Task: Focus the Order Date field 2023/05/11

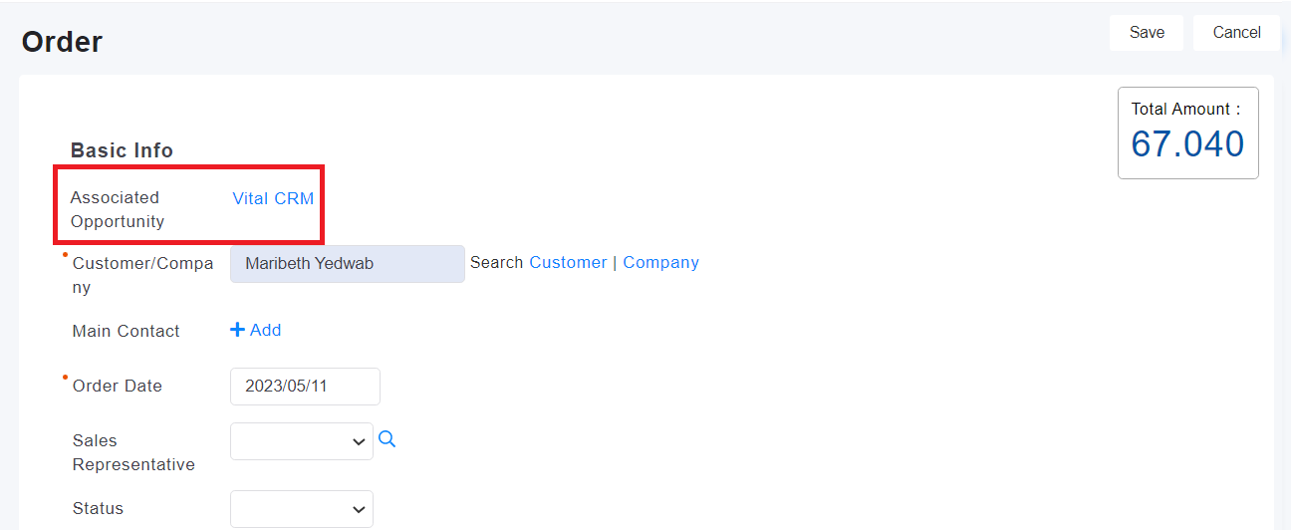Action: pyautogui.click(x=305, y=387)
